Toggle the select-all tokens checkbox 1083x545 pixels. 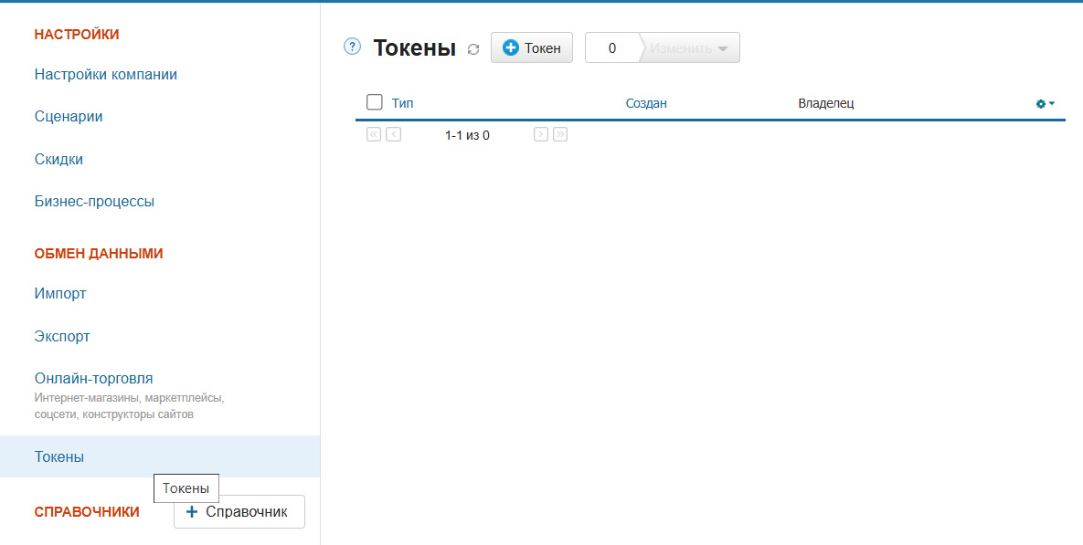point(374,102)
